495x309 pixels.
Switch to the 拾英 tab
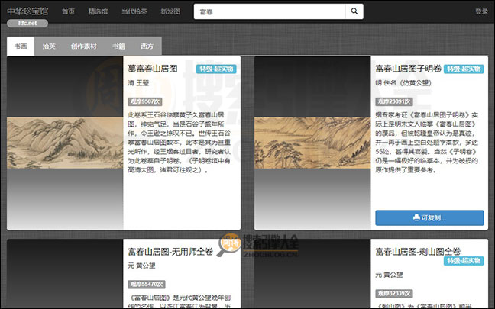point(49,47)
